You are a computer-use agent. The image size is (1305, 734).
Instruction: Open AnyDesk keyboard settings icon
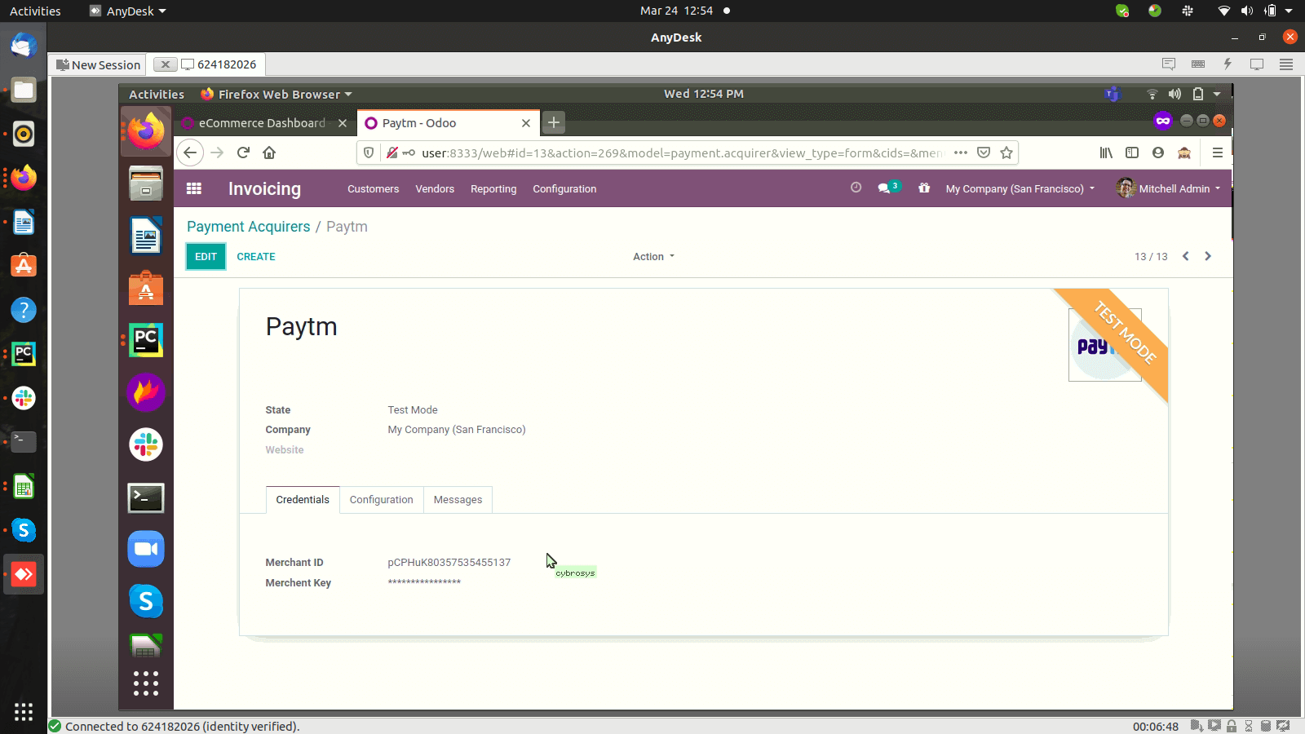click(x=1198, y=64)
